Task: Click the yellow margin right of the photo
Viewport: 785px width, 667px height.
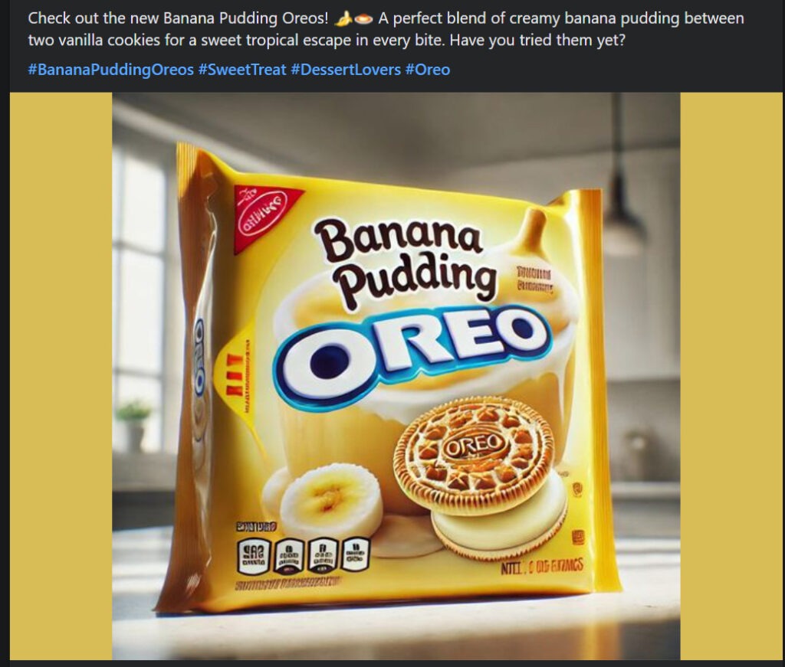Action: click(x=731, y=376)
